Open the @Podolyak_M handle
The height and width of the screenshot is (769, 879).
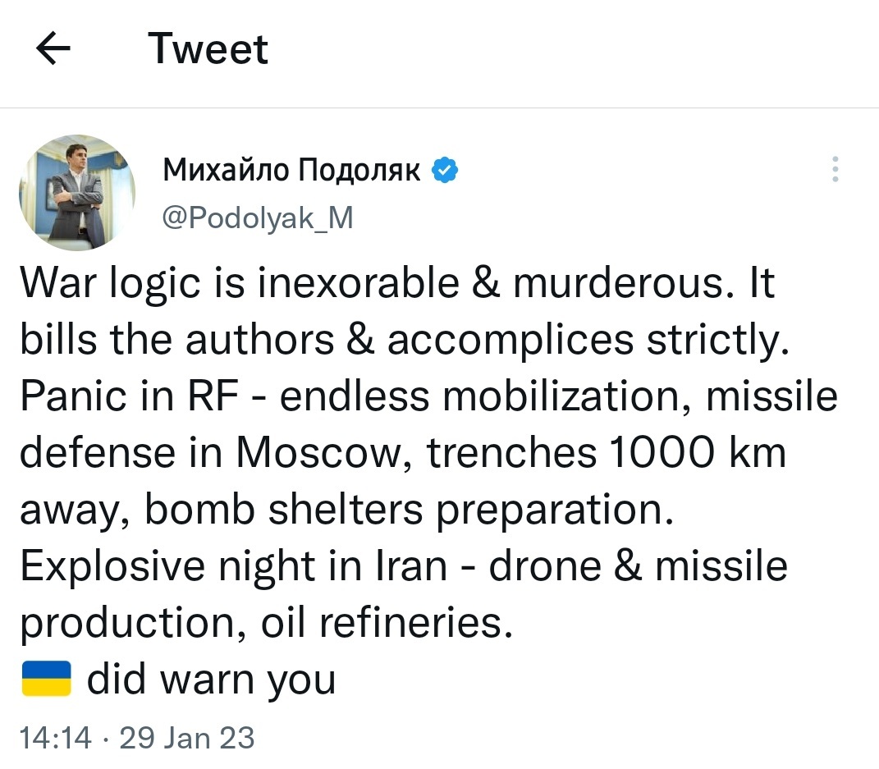tap(259, 218)
